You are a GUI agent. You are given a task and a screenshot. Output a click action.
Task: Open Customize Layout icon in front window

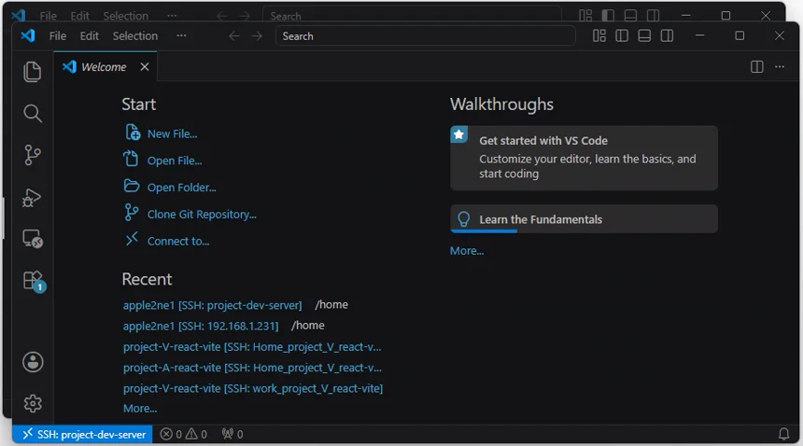tap(599, 35)
